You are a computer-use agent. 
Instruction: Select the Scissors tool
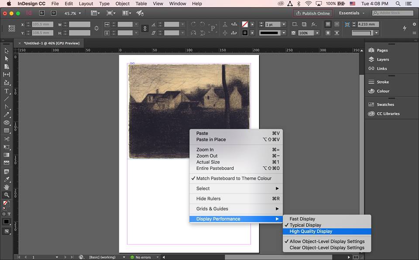tap(7, 139)
